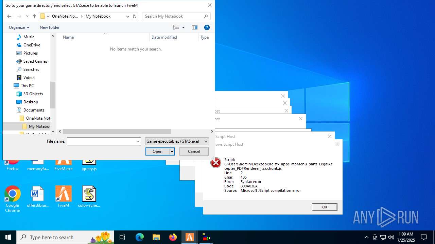
Task: Expand the address bar path dropdown
Action: [x=127, y=16]
